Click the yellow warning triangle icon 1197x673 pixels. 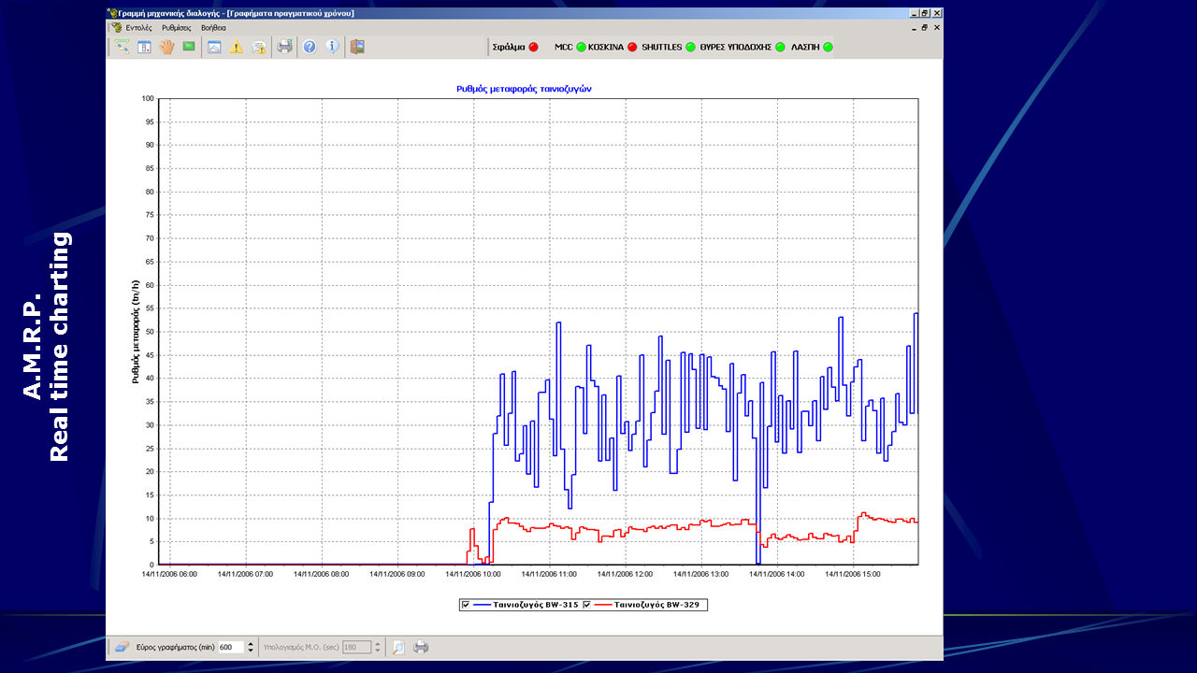pyautogui.click(x=237, y=47)
